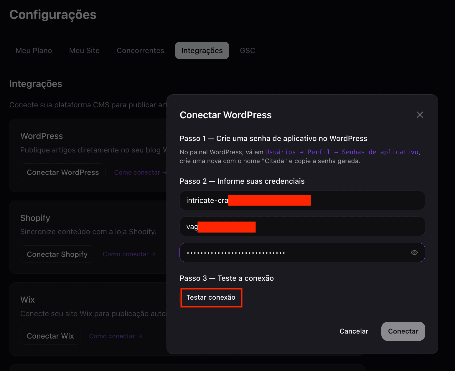Open the Meu Plano tab
This screenshot has width=455, height=371.
click(x=34, y=50)
